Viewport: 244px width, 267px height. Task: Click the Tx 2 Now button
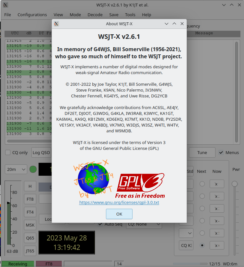click(217, 196)
